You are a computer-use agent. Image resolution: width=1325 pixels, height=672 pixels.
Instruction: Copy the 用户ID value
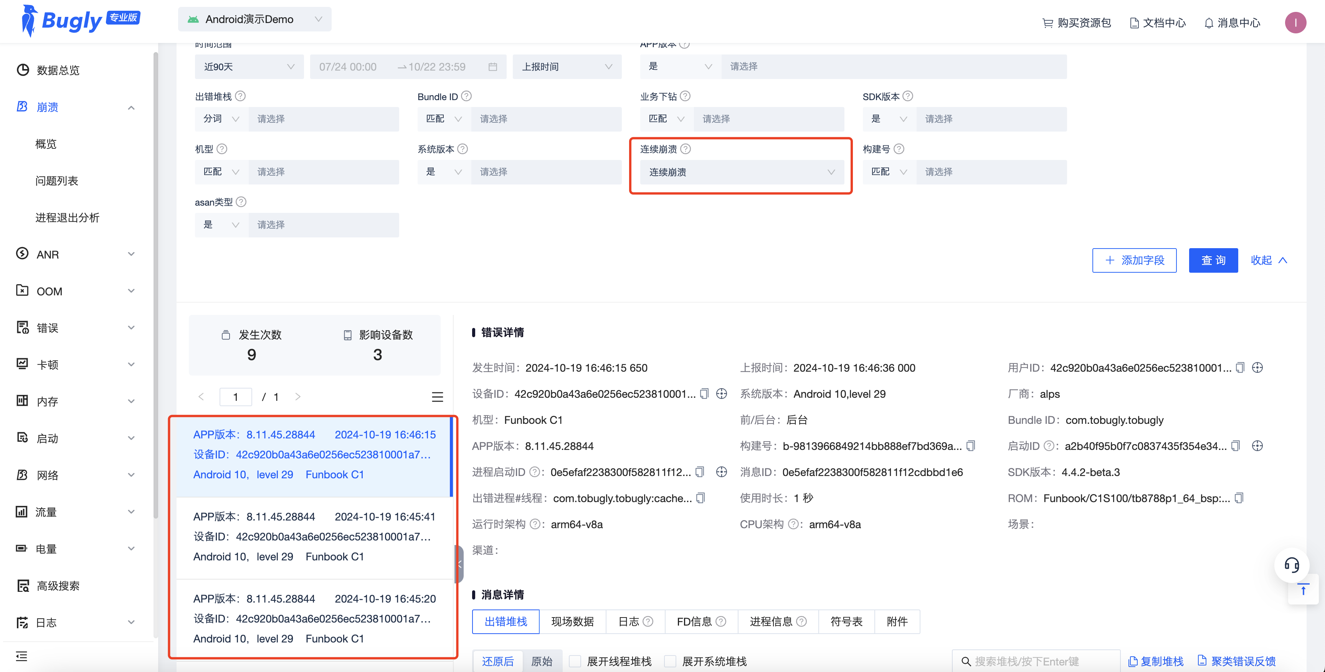click(x=1240, y=367)
